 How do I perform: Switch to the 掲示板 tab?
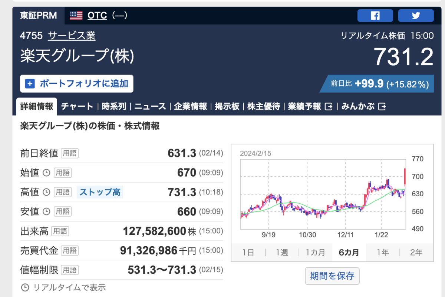[x=227, y=107]
